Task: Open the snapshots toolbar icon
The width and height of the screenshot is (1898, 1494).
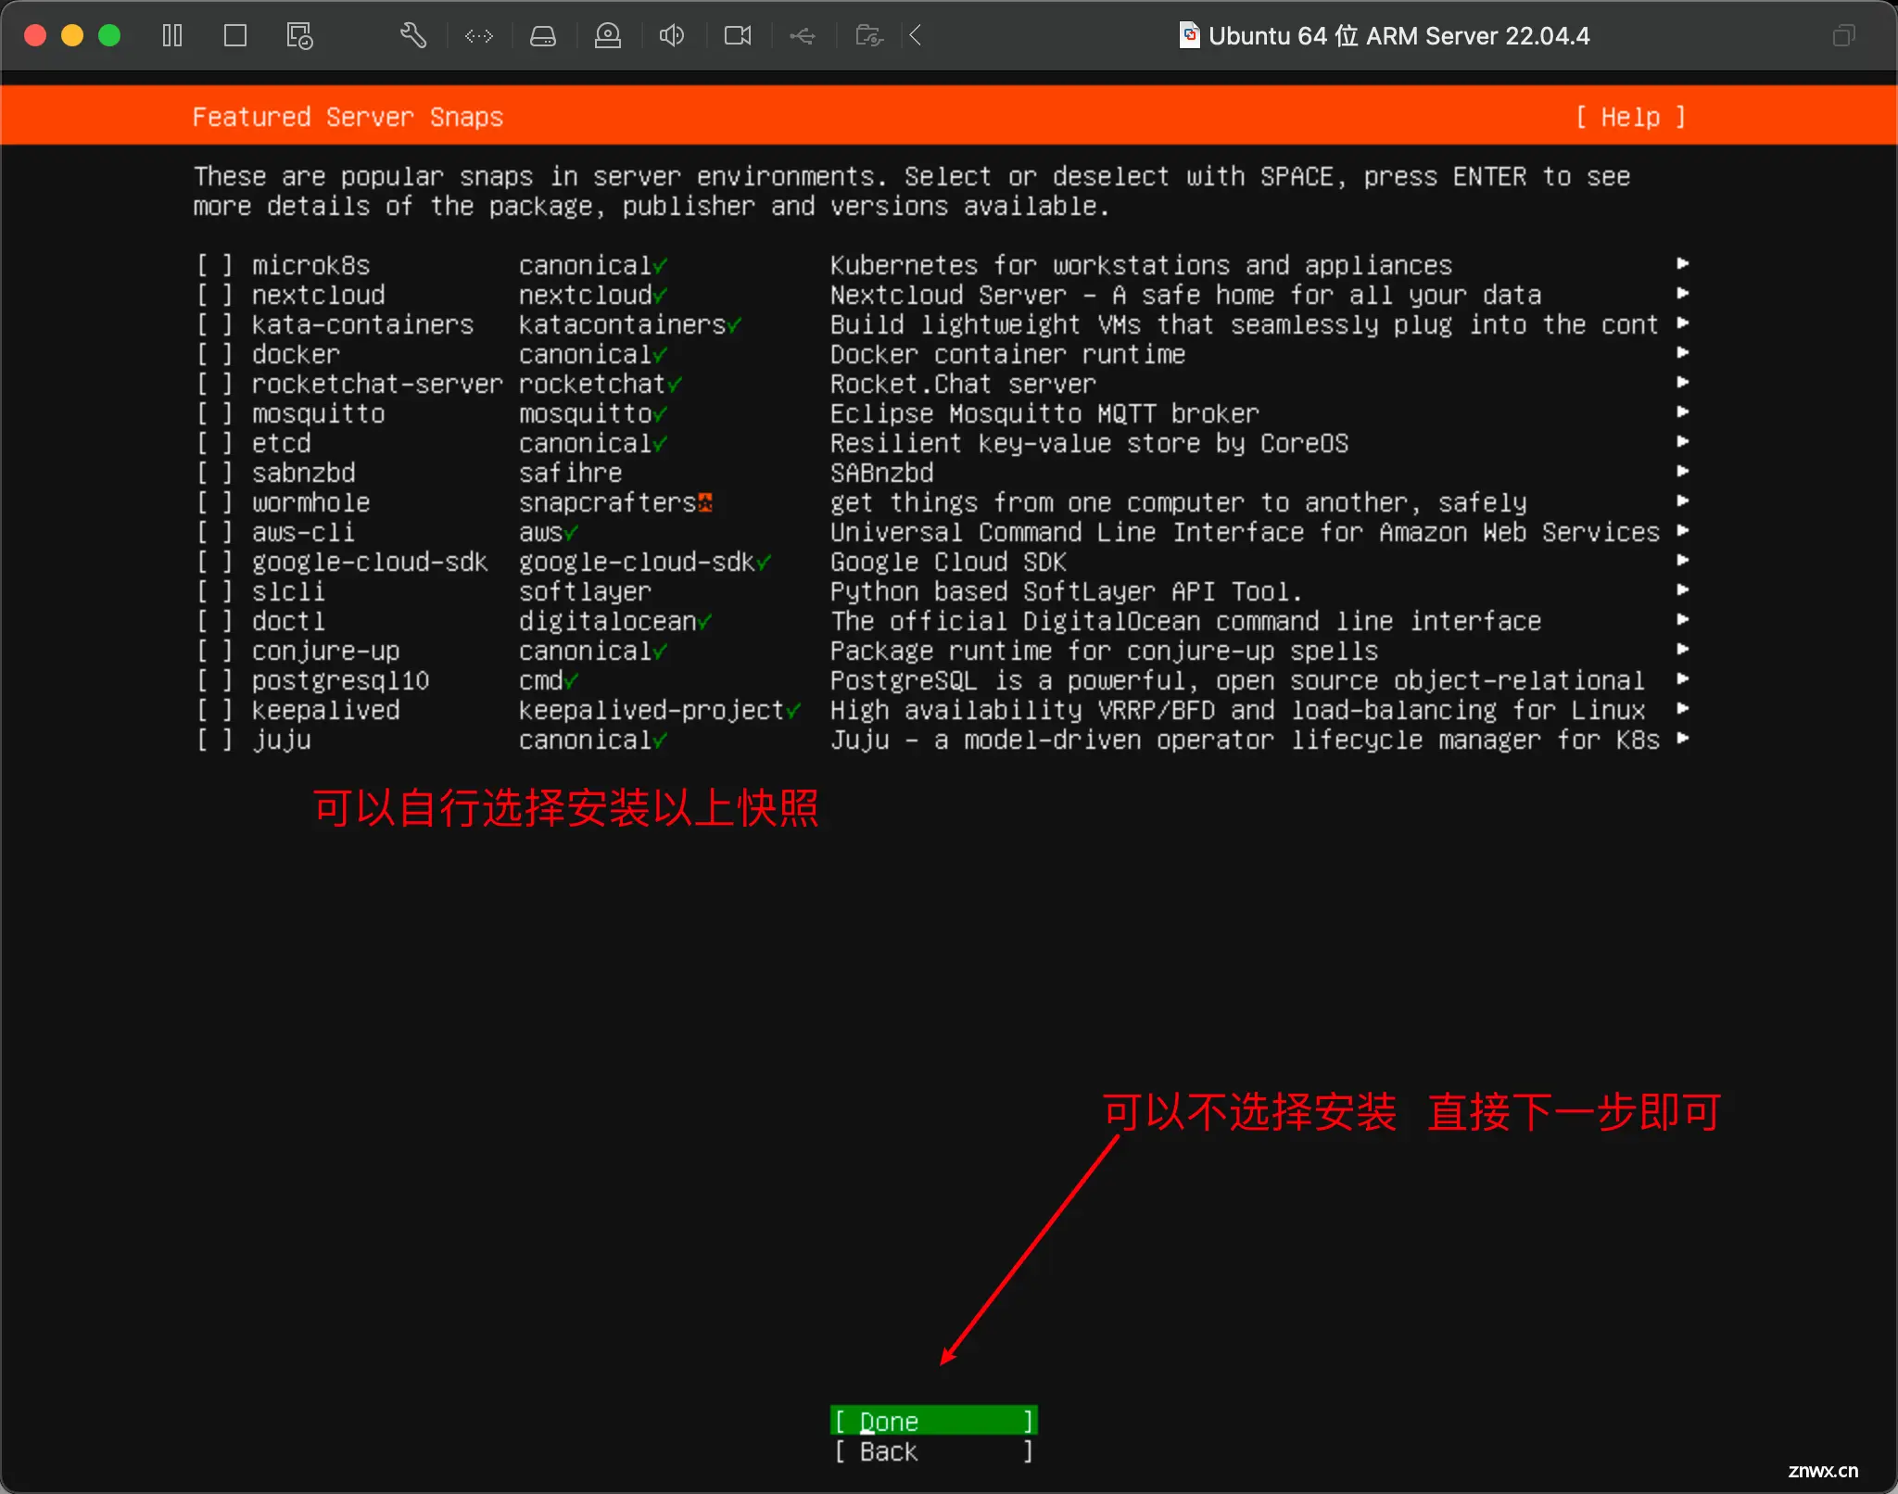Action: click(x=299, y=36)
